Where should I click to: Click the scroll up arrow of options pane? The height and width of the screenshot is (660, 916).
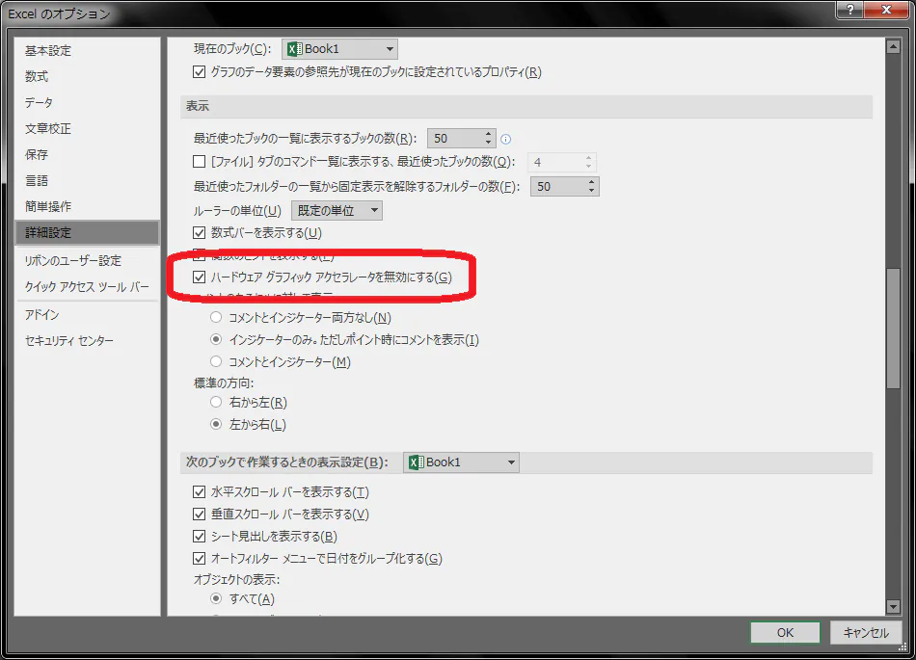(x=893, y=46)
